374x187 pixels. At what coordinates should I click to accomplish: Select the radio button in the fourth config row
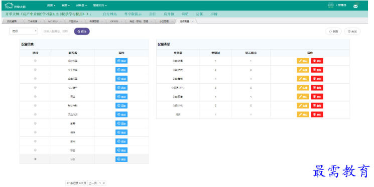point(35,87)
